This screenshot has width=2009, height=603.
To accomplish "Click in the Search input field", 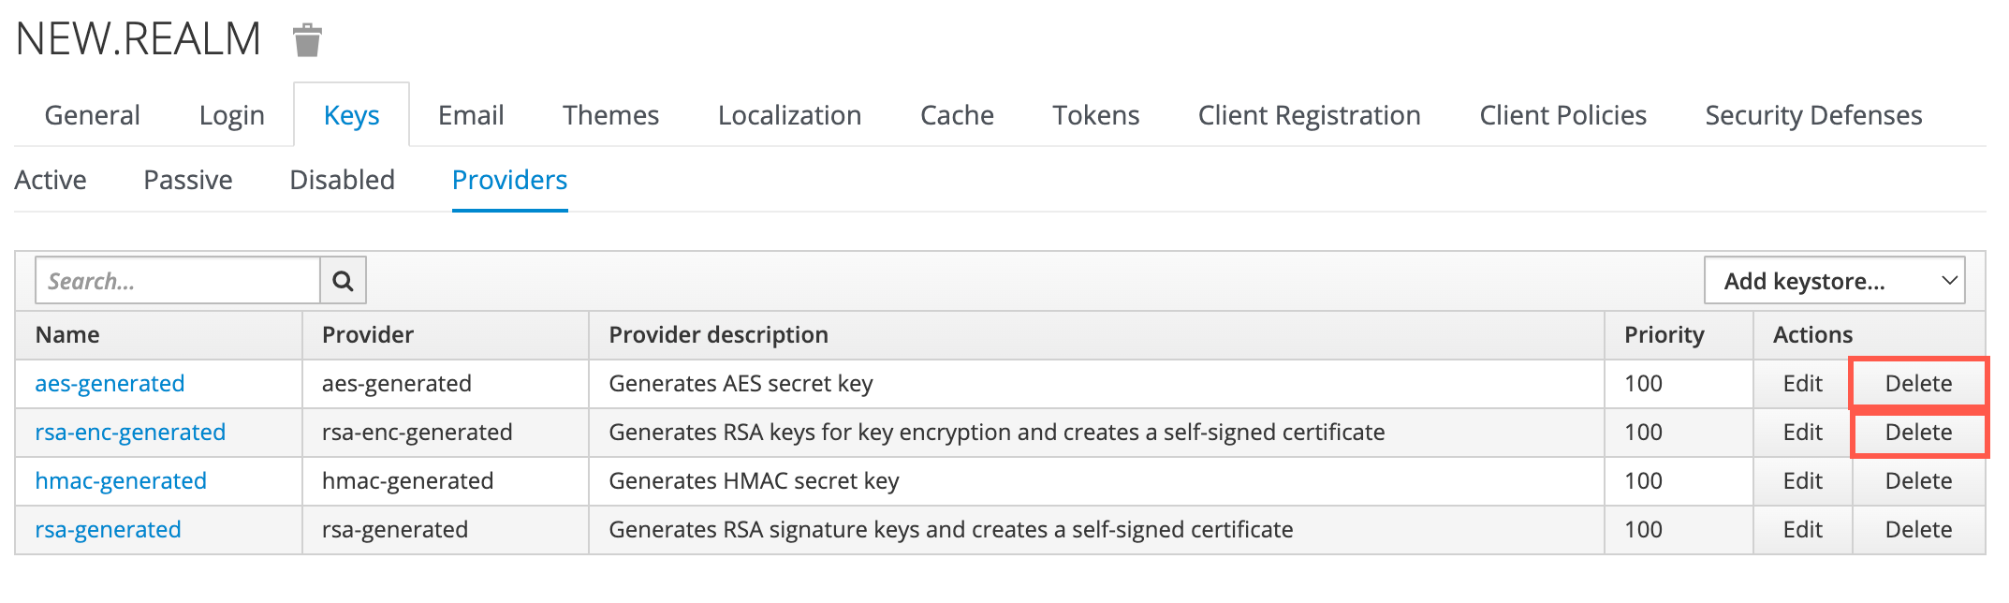I will 178,281.
